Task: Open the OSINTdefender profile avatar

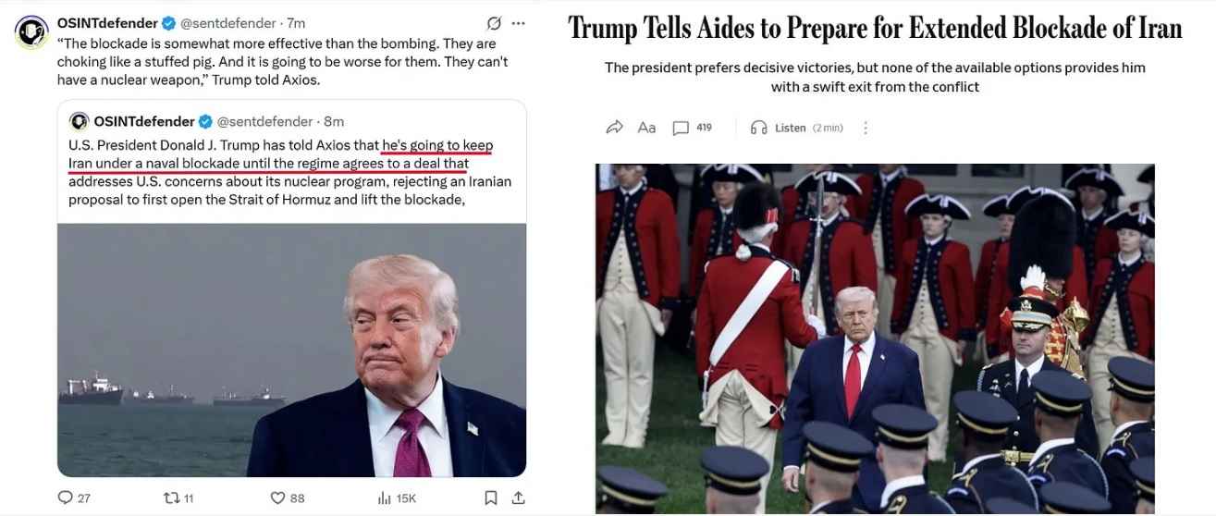Action: click(x=31, y=32)
